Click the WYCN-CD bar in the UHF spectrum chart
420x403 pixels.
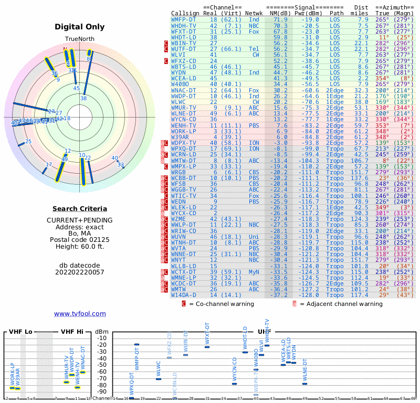coord(234,384)
